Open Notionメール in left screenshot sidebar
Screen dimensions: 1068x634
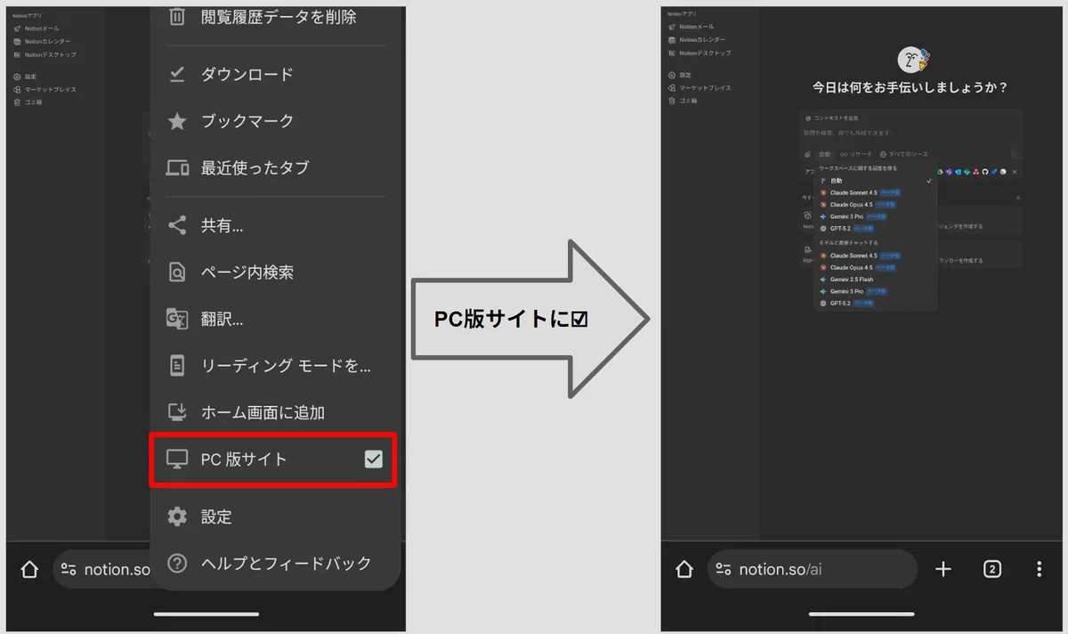pyautogui.click(x=37, y=28)
